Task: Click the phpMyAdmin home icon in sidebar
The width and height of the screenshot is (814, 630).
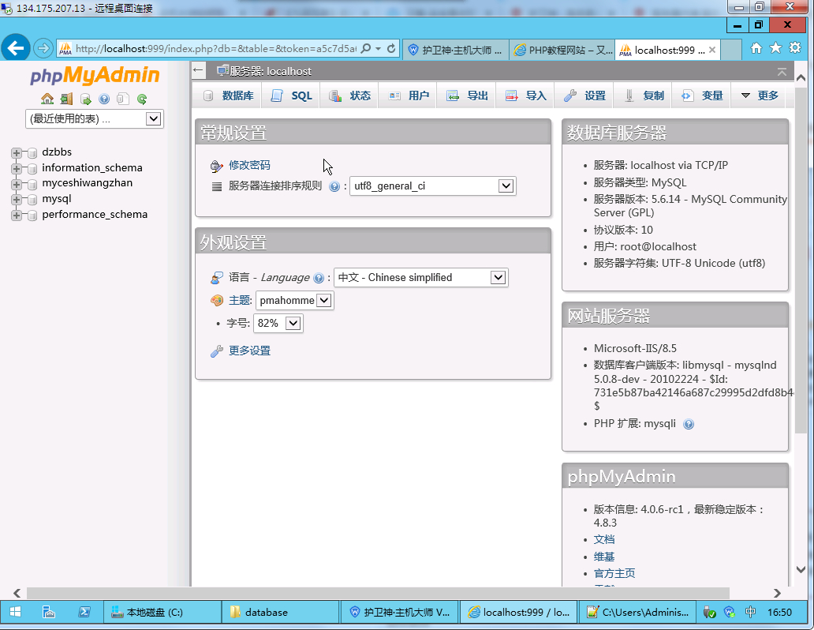Action: [x=47, y=99]
